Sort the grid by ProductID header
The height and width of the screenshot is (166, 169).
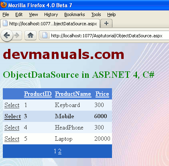tap(38, 94)
